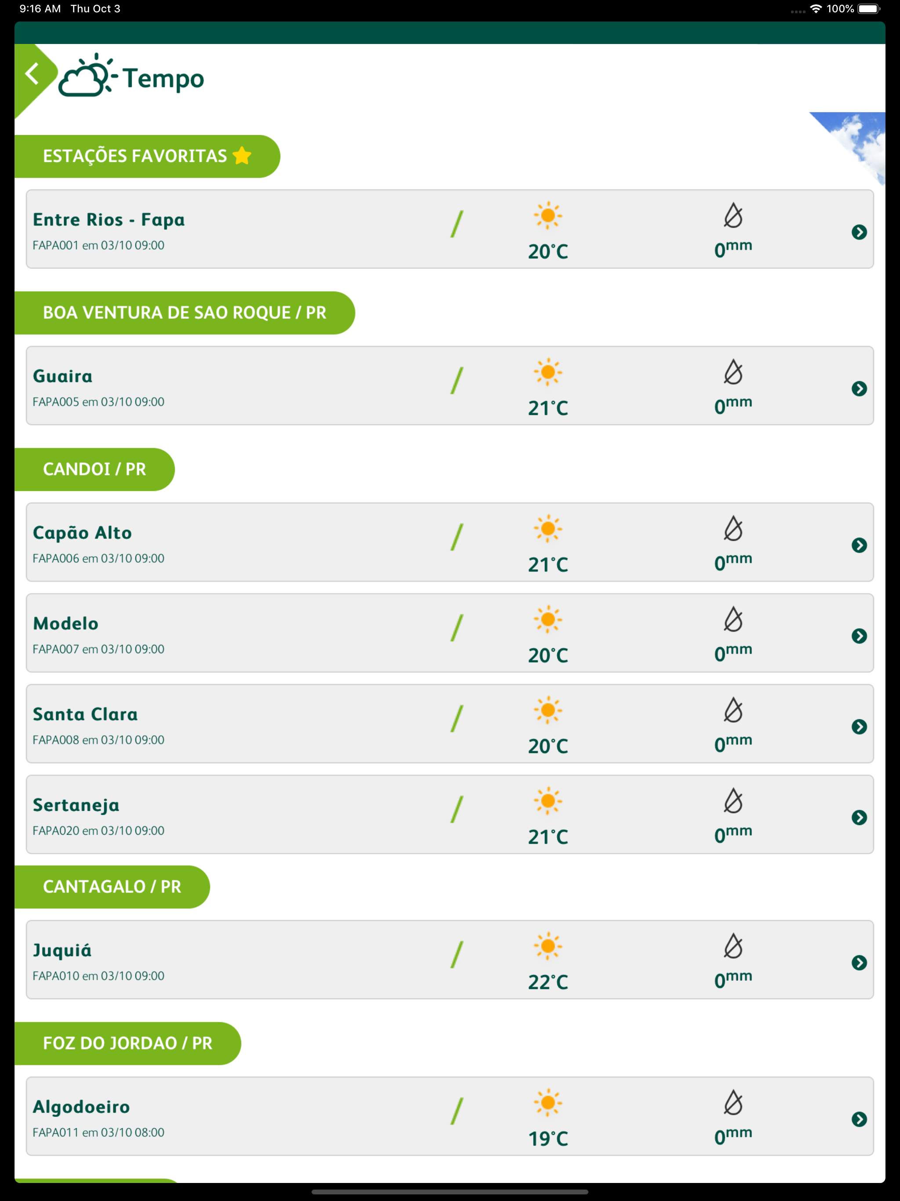Click the Tempo cloud-sun logo

(88, 75)
